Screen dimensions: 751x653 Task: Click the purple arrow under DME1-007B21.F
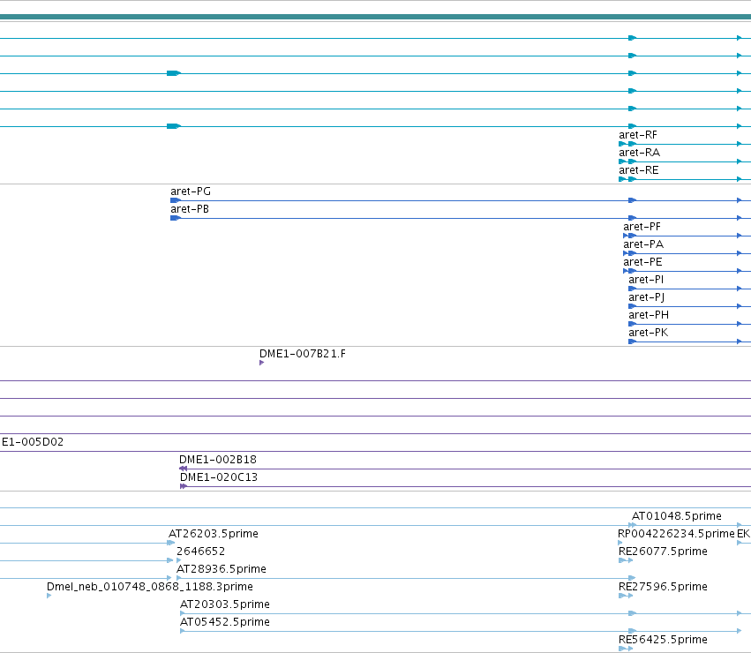point(261,363)
